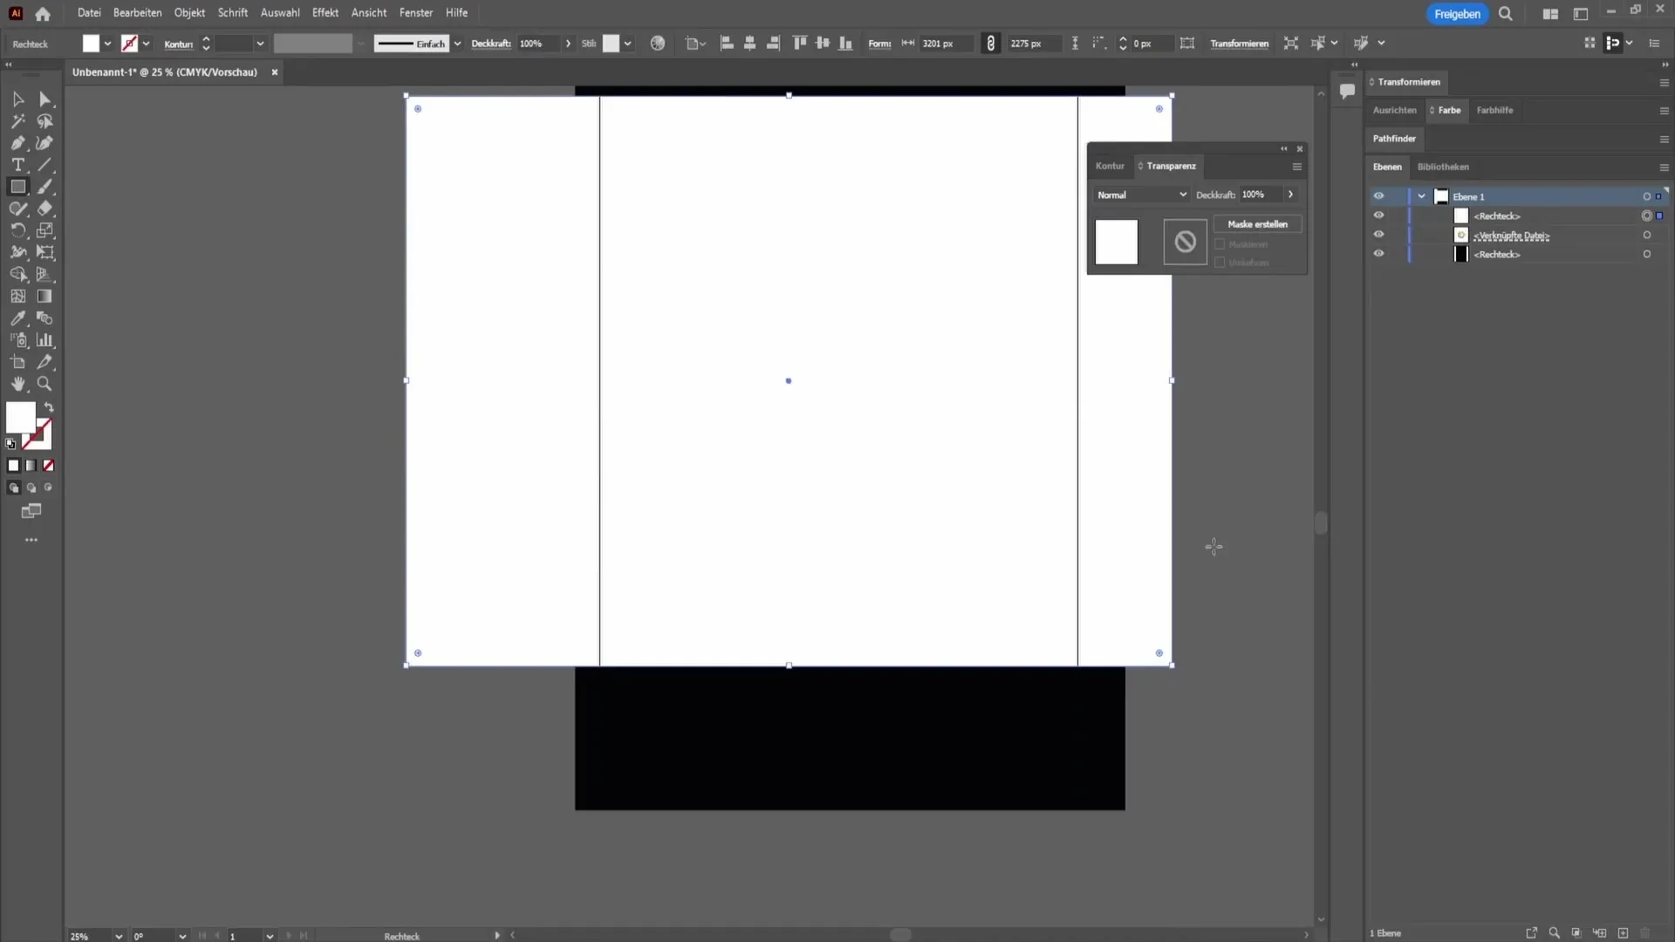This screenshot has height=942, width=1675.
Task: Set paint mode to None
Action: point(49,466)
